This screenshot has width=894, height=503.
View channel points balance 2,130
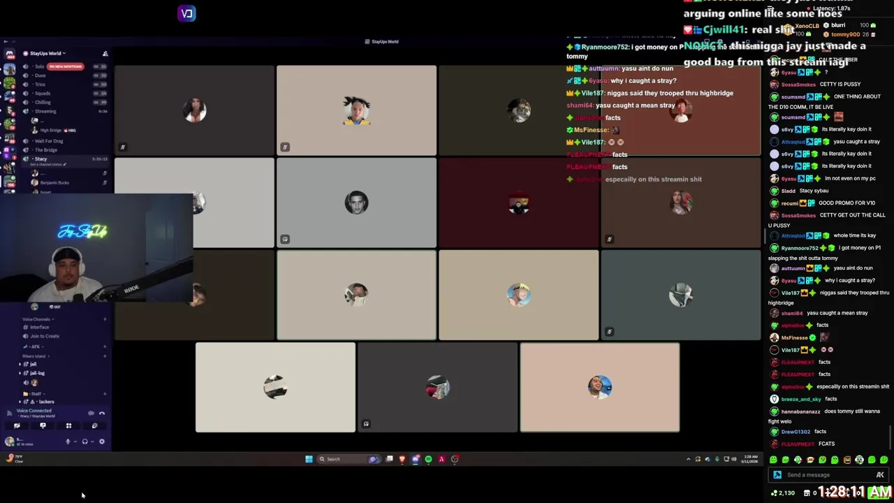tap(782, 493)
